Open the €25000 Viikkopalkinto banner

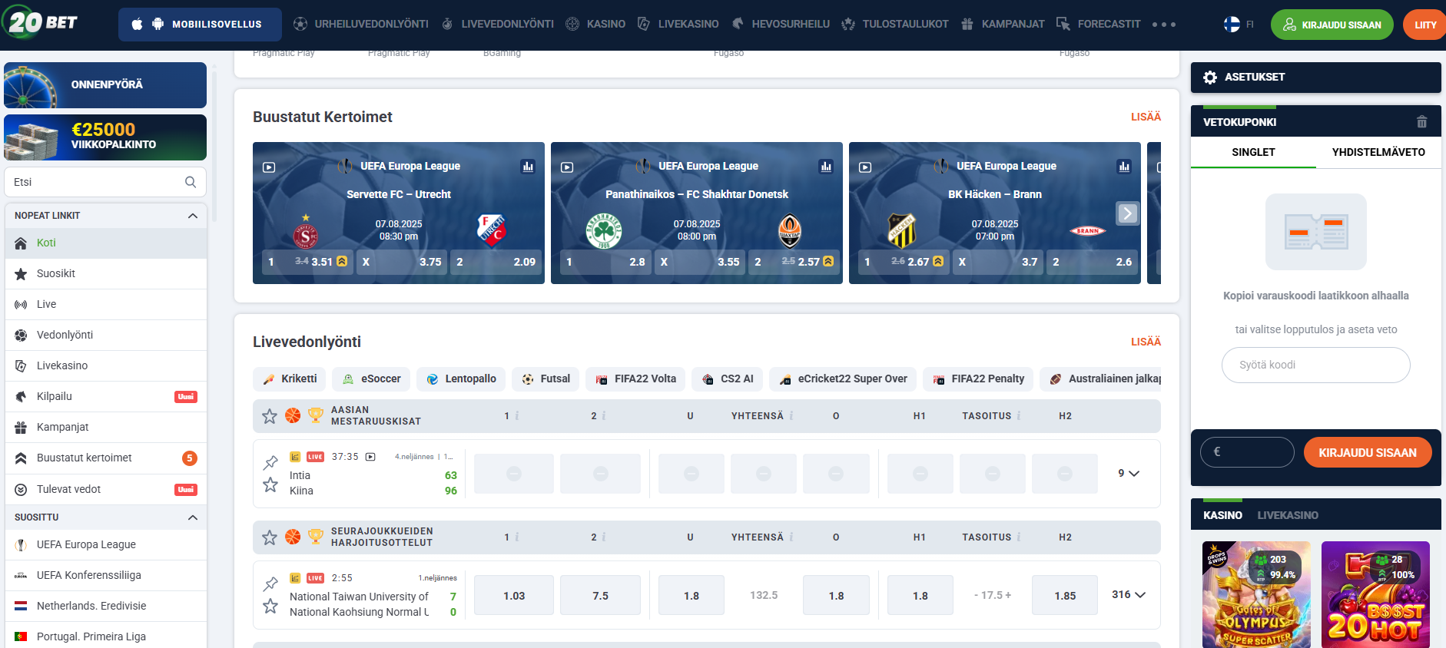click(x=105, y=137)
